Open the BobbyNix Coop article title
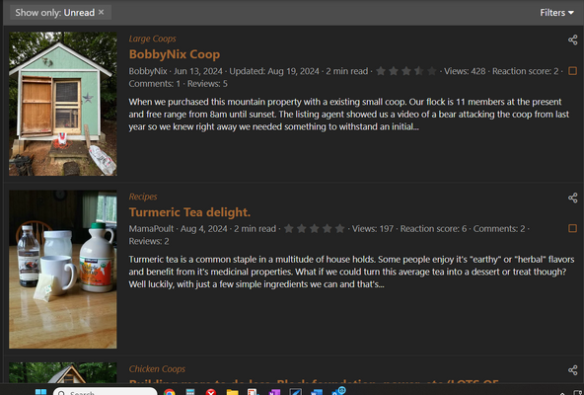584x395 pixels. tap(175, 54)
